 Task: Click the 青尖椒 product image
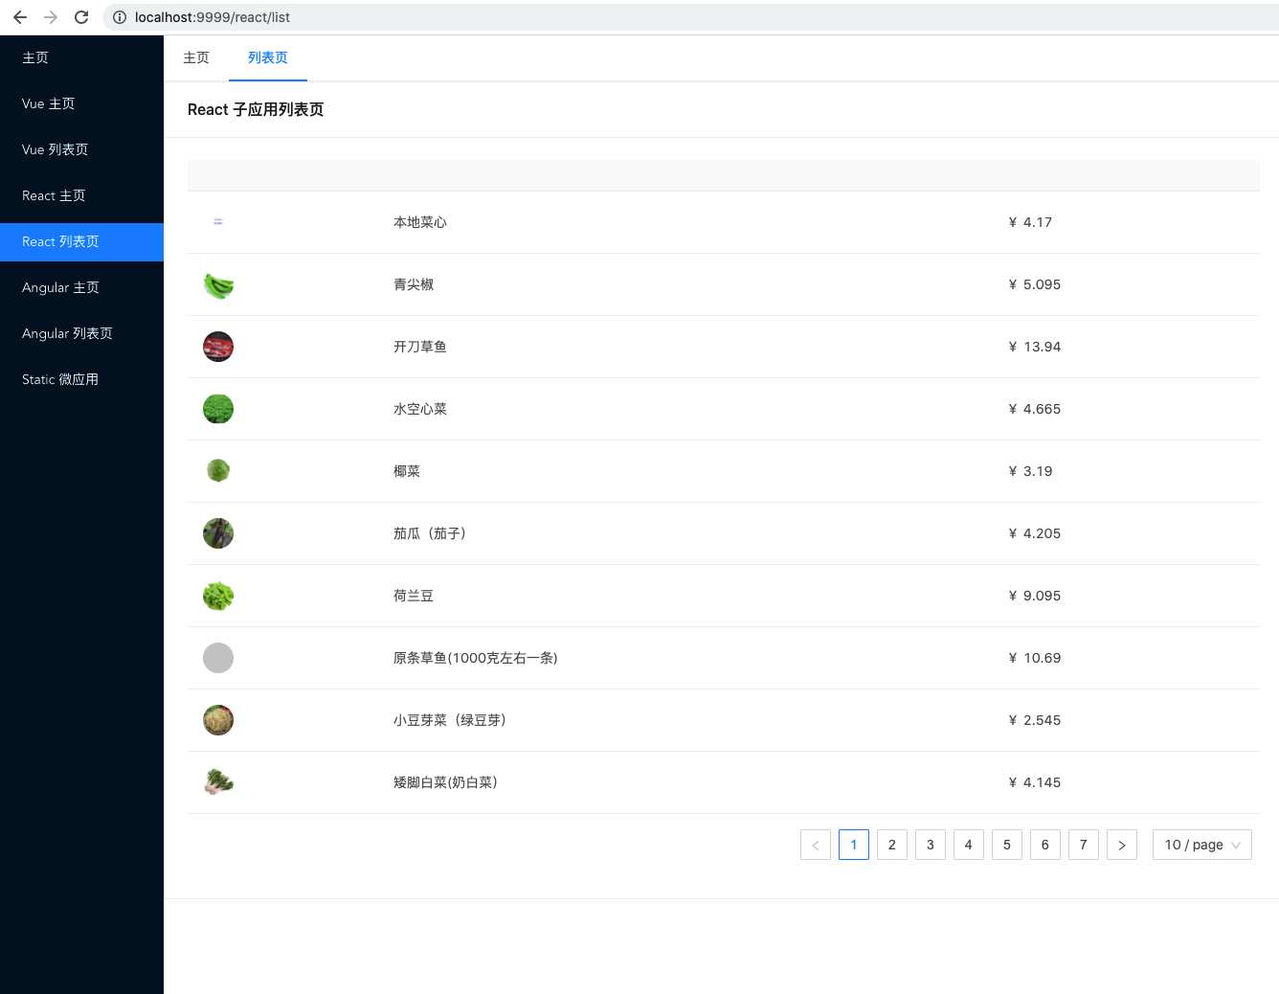[x=218, y=284]
